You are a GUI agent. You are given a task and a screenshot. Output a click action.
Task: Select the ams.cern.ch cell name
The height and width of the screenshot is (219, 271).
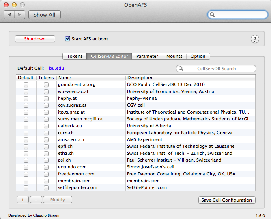click(x=71, y=140)
